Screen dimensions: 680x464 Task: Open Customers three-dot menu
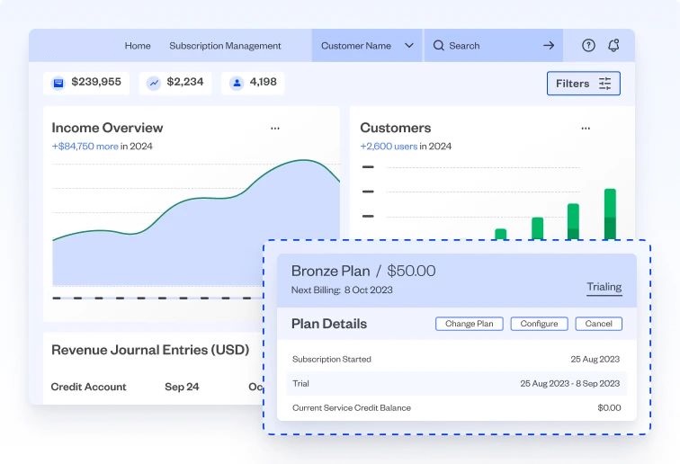point(586,129)
